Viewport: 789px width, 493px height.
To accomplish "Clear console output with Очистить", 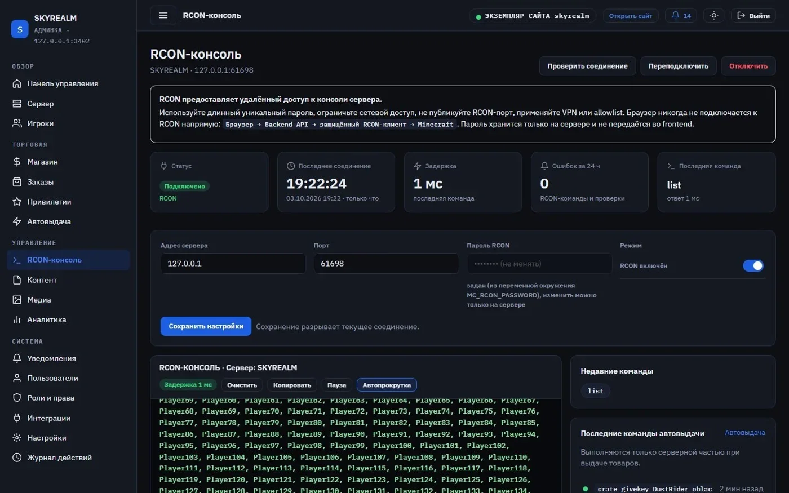I will (x=242, y=385).
